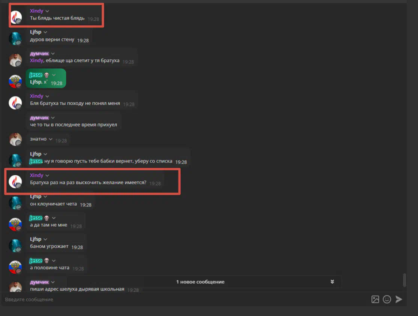Click думчик's avatar beside 'еблище ща слетит'
The height and width of the screenshot is (316, 418).
coord(15,60)
